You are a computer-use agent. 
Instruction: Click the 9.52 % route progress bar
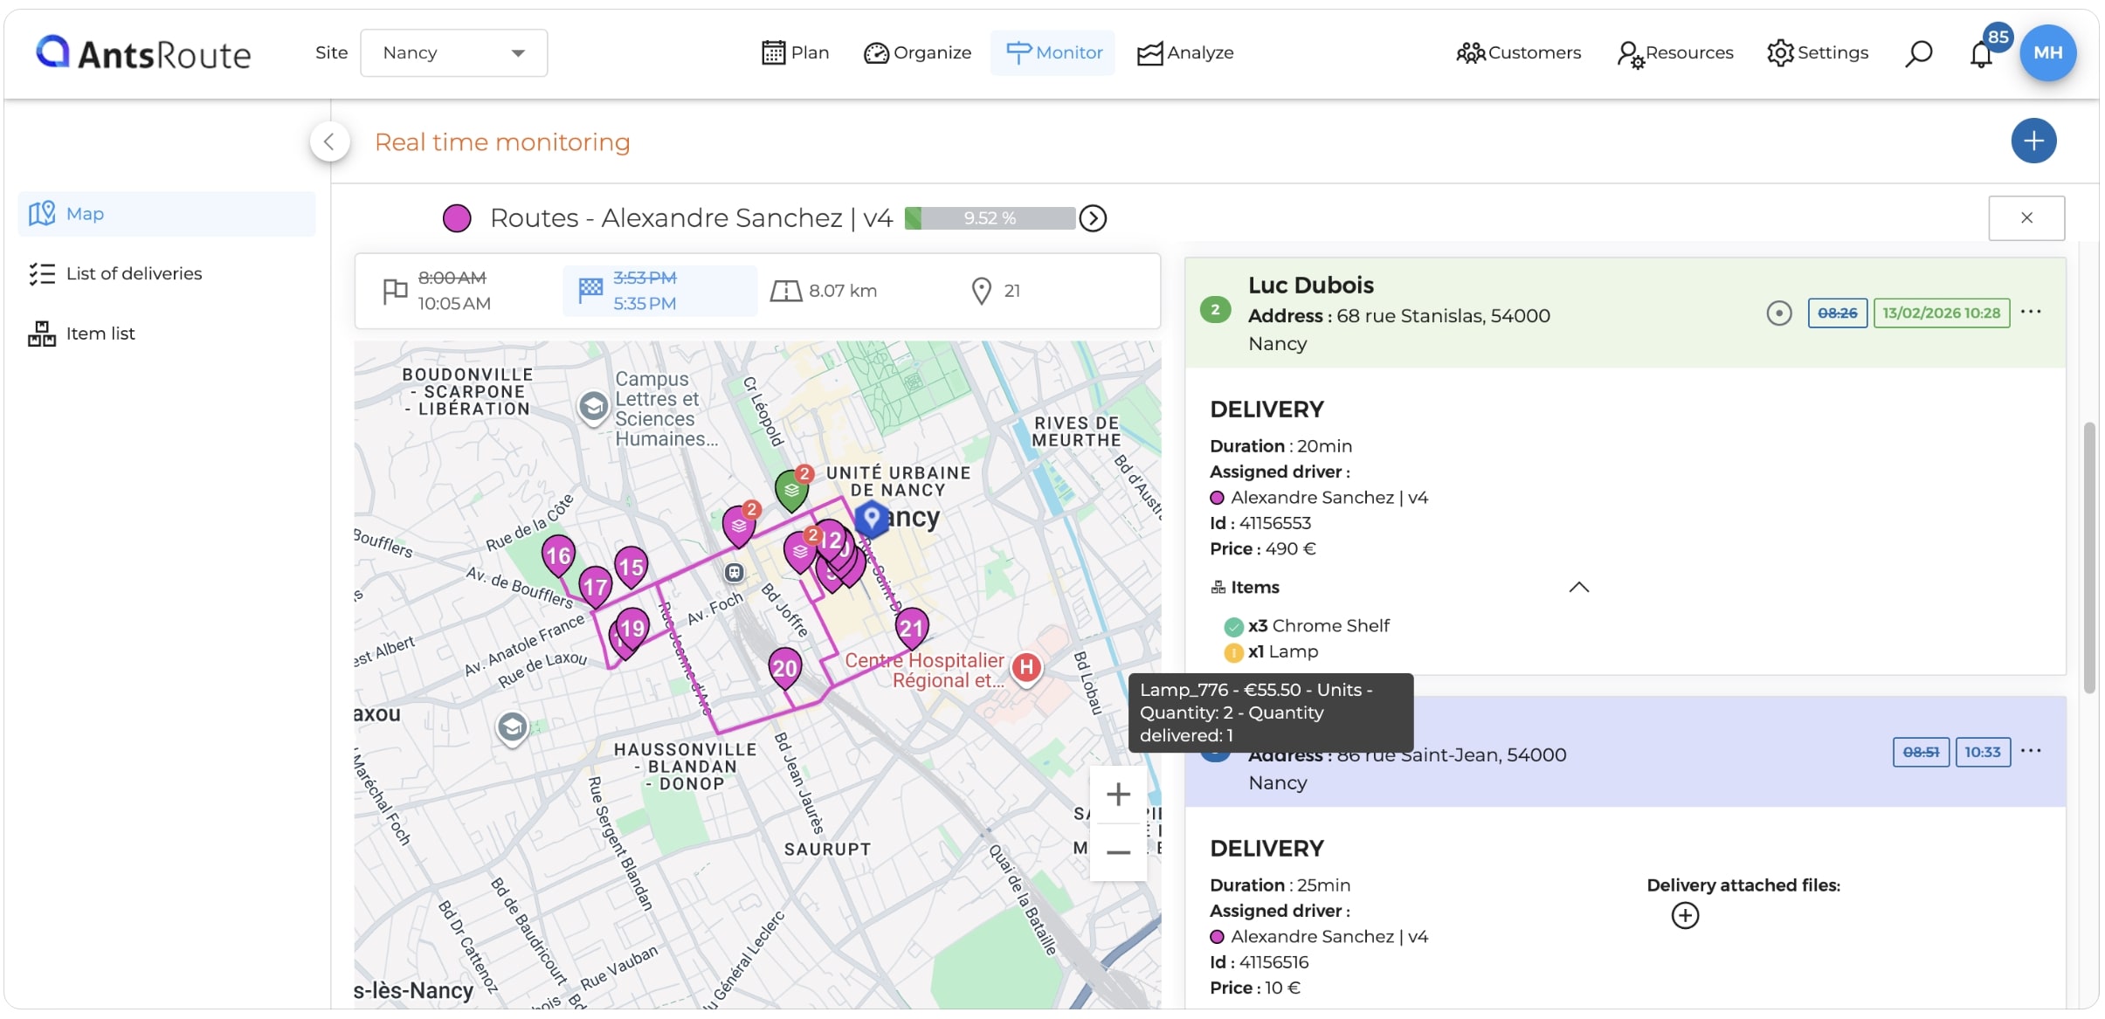(x=990, y=217)
